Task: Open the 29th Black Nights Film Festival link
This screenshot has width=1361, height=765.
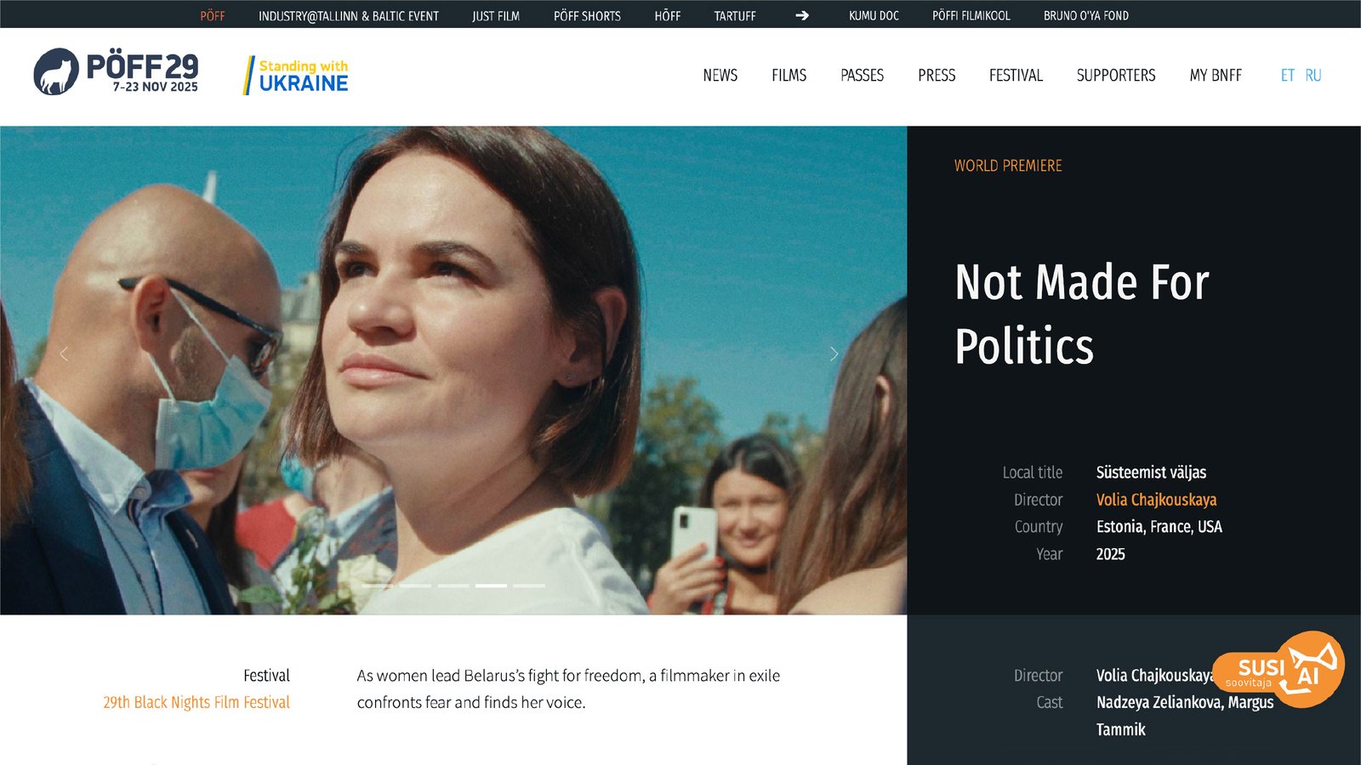Action: pyautogui.click(x=196, y=702)
